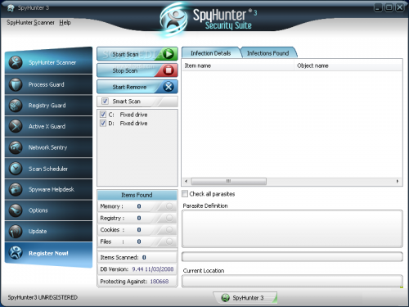Viewport: 409px width, 307px height.
Task: Open the SpyHunter Scanner menu
Action: pos(30,22)
